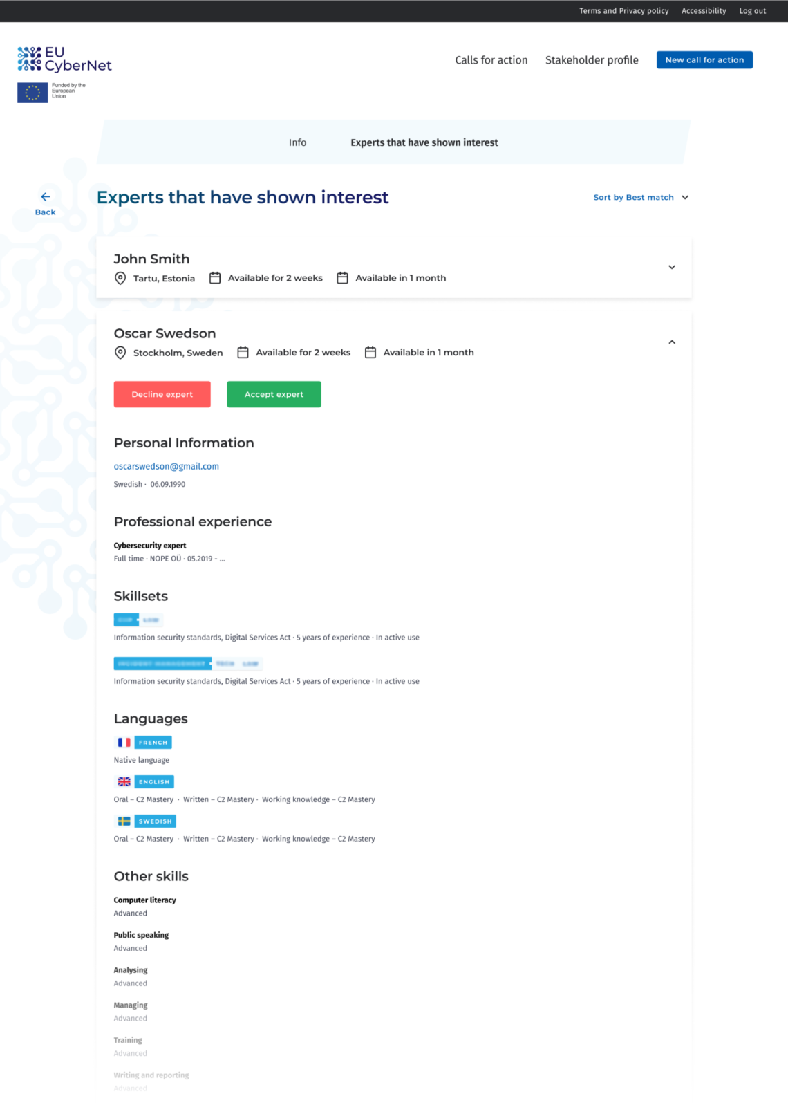Image resolution: width=788 pixels, height=1114 pixels.
Task: Click the Swedish flag icon
Action: tap(124, 821)
